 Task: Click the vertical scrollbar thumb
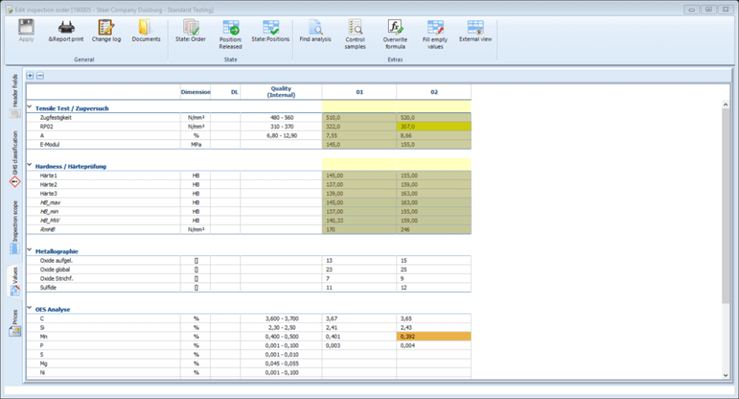(x=725, y=206)
